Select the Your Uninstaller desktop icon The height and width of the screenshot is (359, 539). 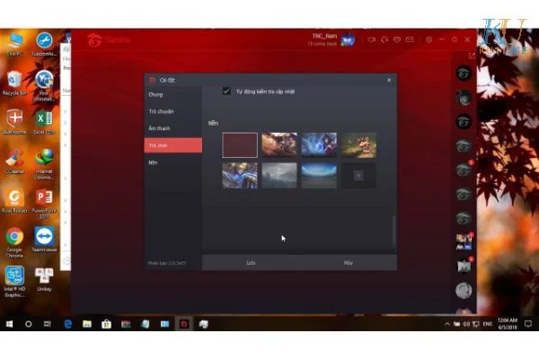click(44, 86)
